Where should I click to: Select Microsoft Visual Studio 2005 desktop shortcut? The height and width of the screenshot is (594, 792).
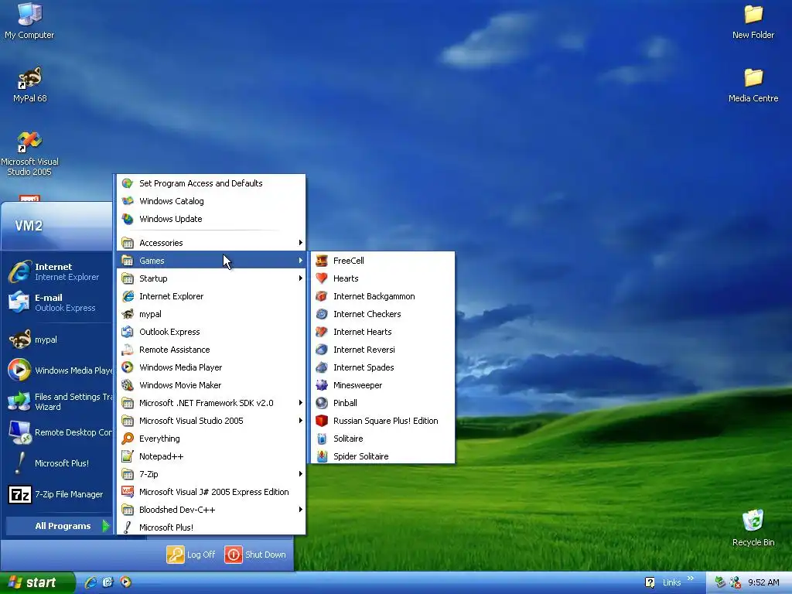tap(29, 154)
